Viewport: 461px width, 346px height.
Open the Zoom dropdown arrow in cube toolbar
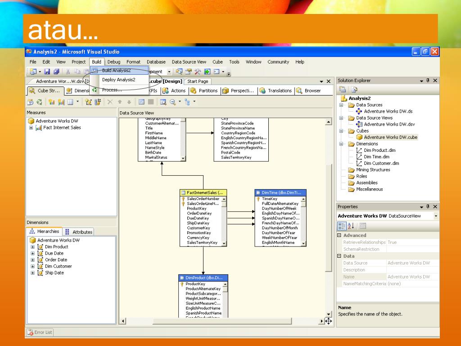coord(180,102)
